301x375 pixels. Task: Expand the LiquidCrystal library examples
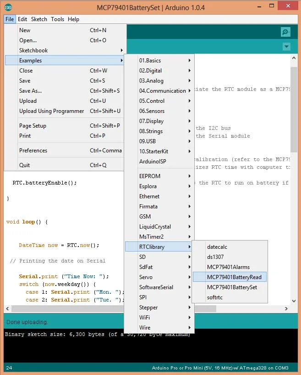(x=159, y=226)
